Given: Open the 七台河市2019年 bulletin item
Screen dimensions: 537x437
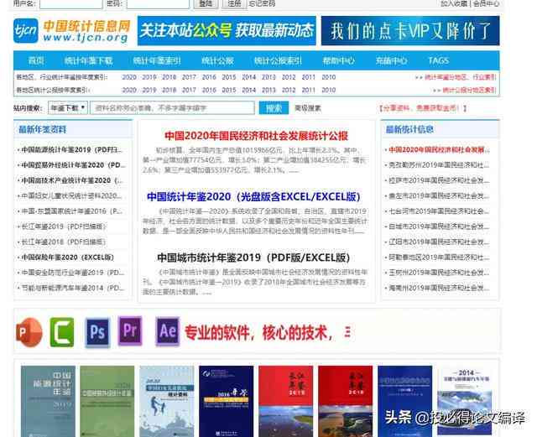Looking at the screenshot, I should (438, 211).
